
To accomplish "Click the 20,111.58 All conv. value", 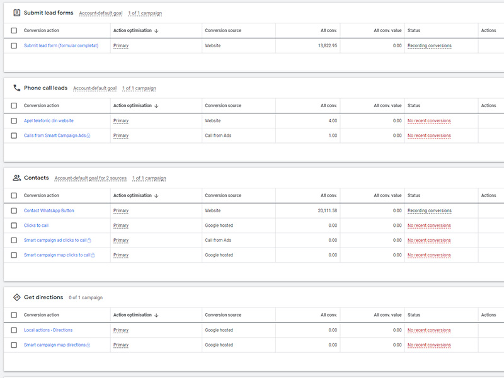I will [x=328, y=210].
